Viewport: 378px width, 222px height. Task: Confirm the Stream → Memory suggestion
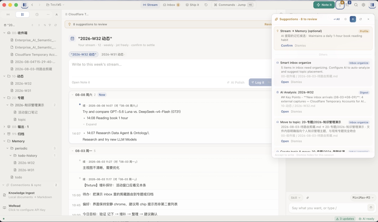(287, 46)
